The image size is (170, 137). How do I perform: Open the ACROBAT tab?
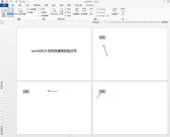(x=90, y=5)
